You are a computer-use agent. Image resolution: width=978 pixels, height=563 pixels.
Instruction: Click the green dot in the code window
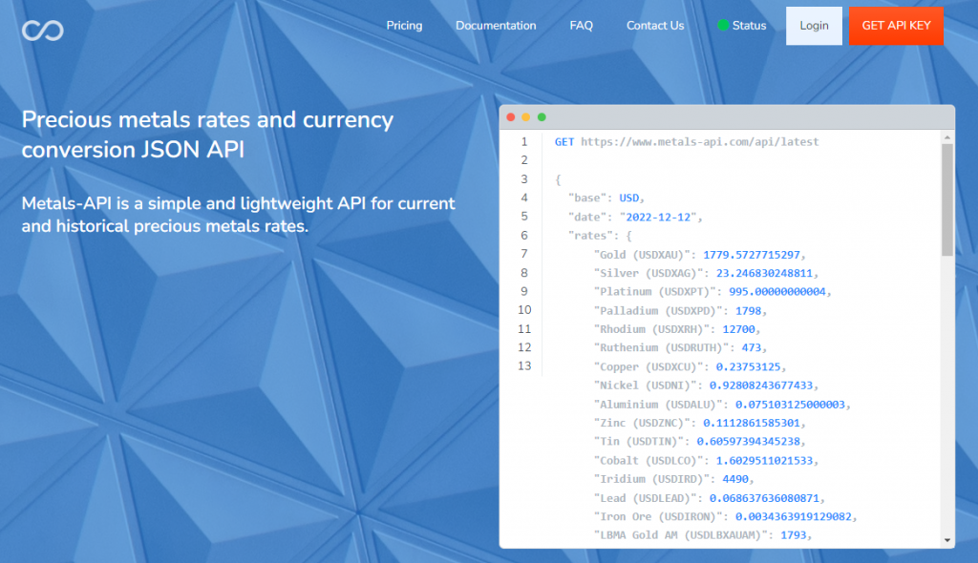click(x=542, y=117)
